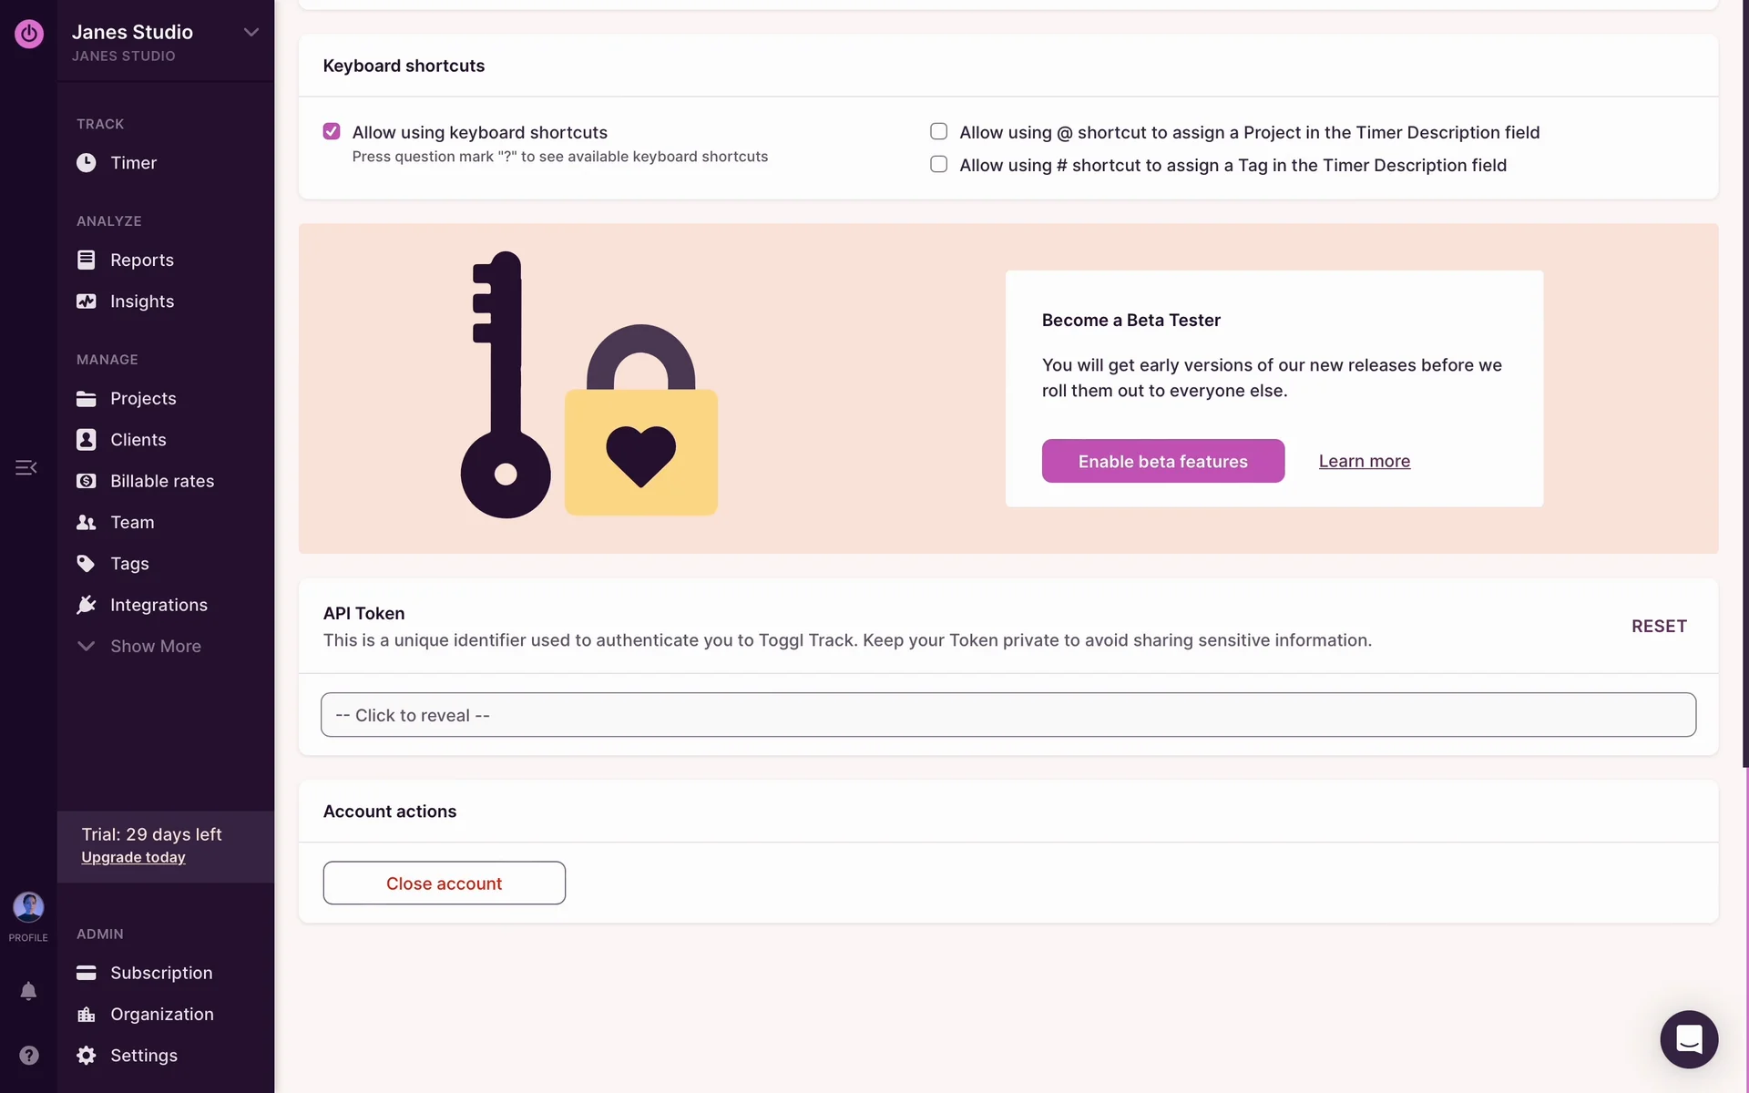Click Enable beta features button
This screenshot has width=1749, height=1093.
point(1162,462)
